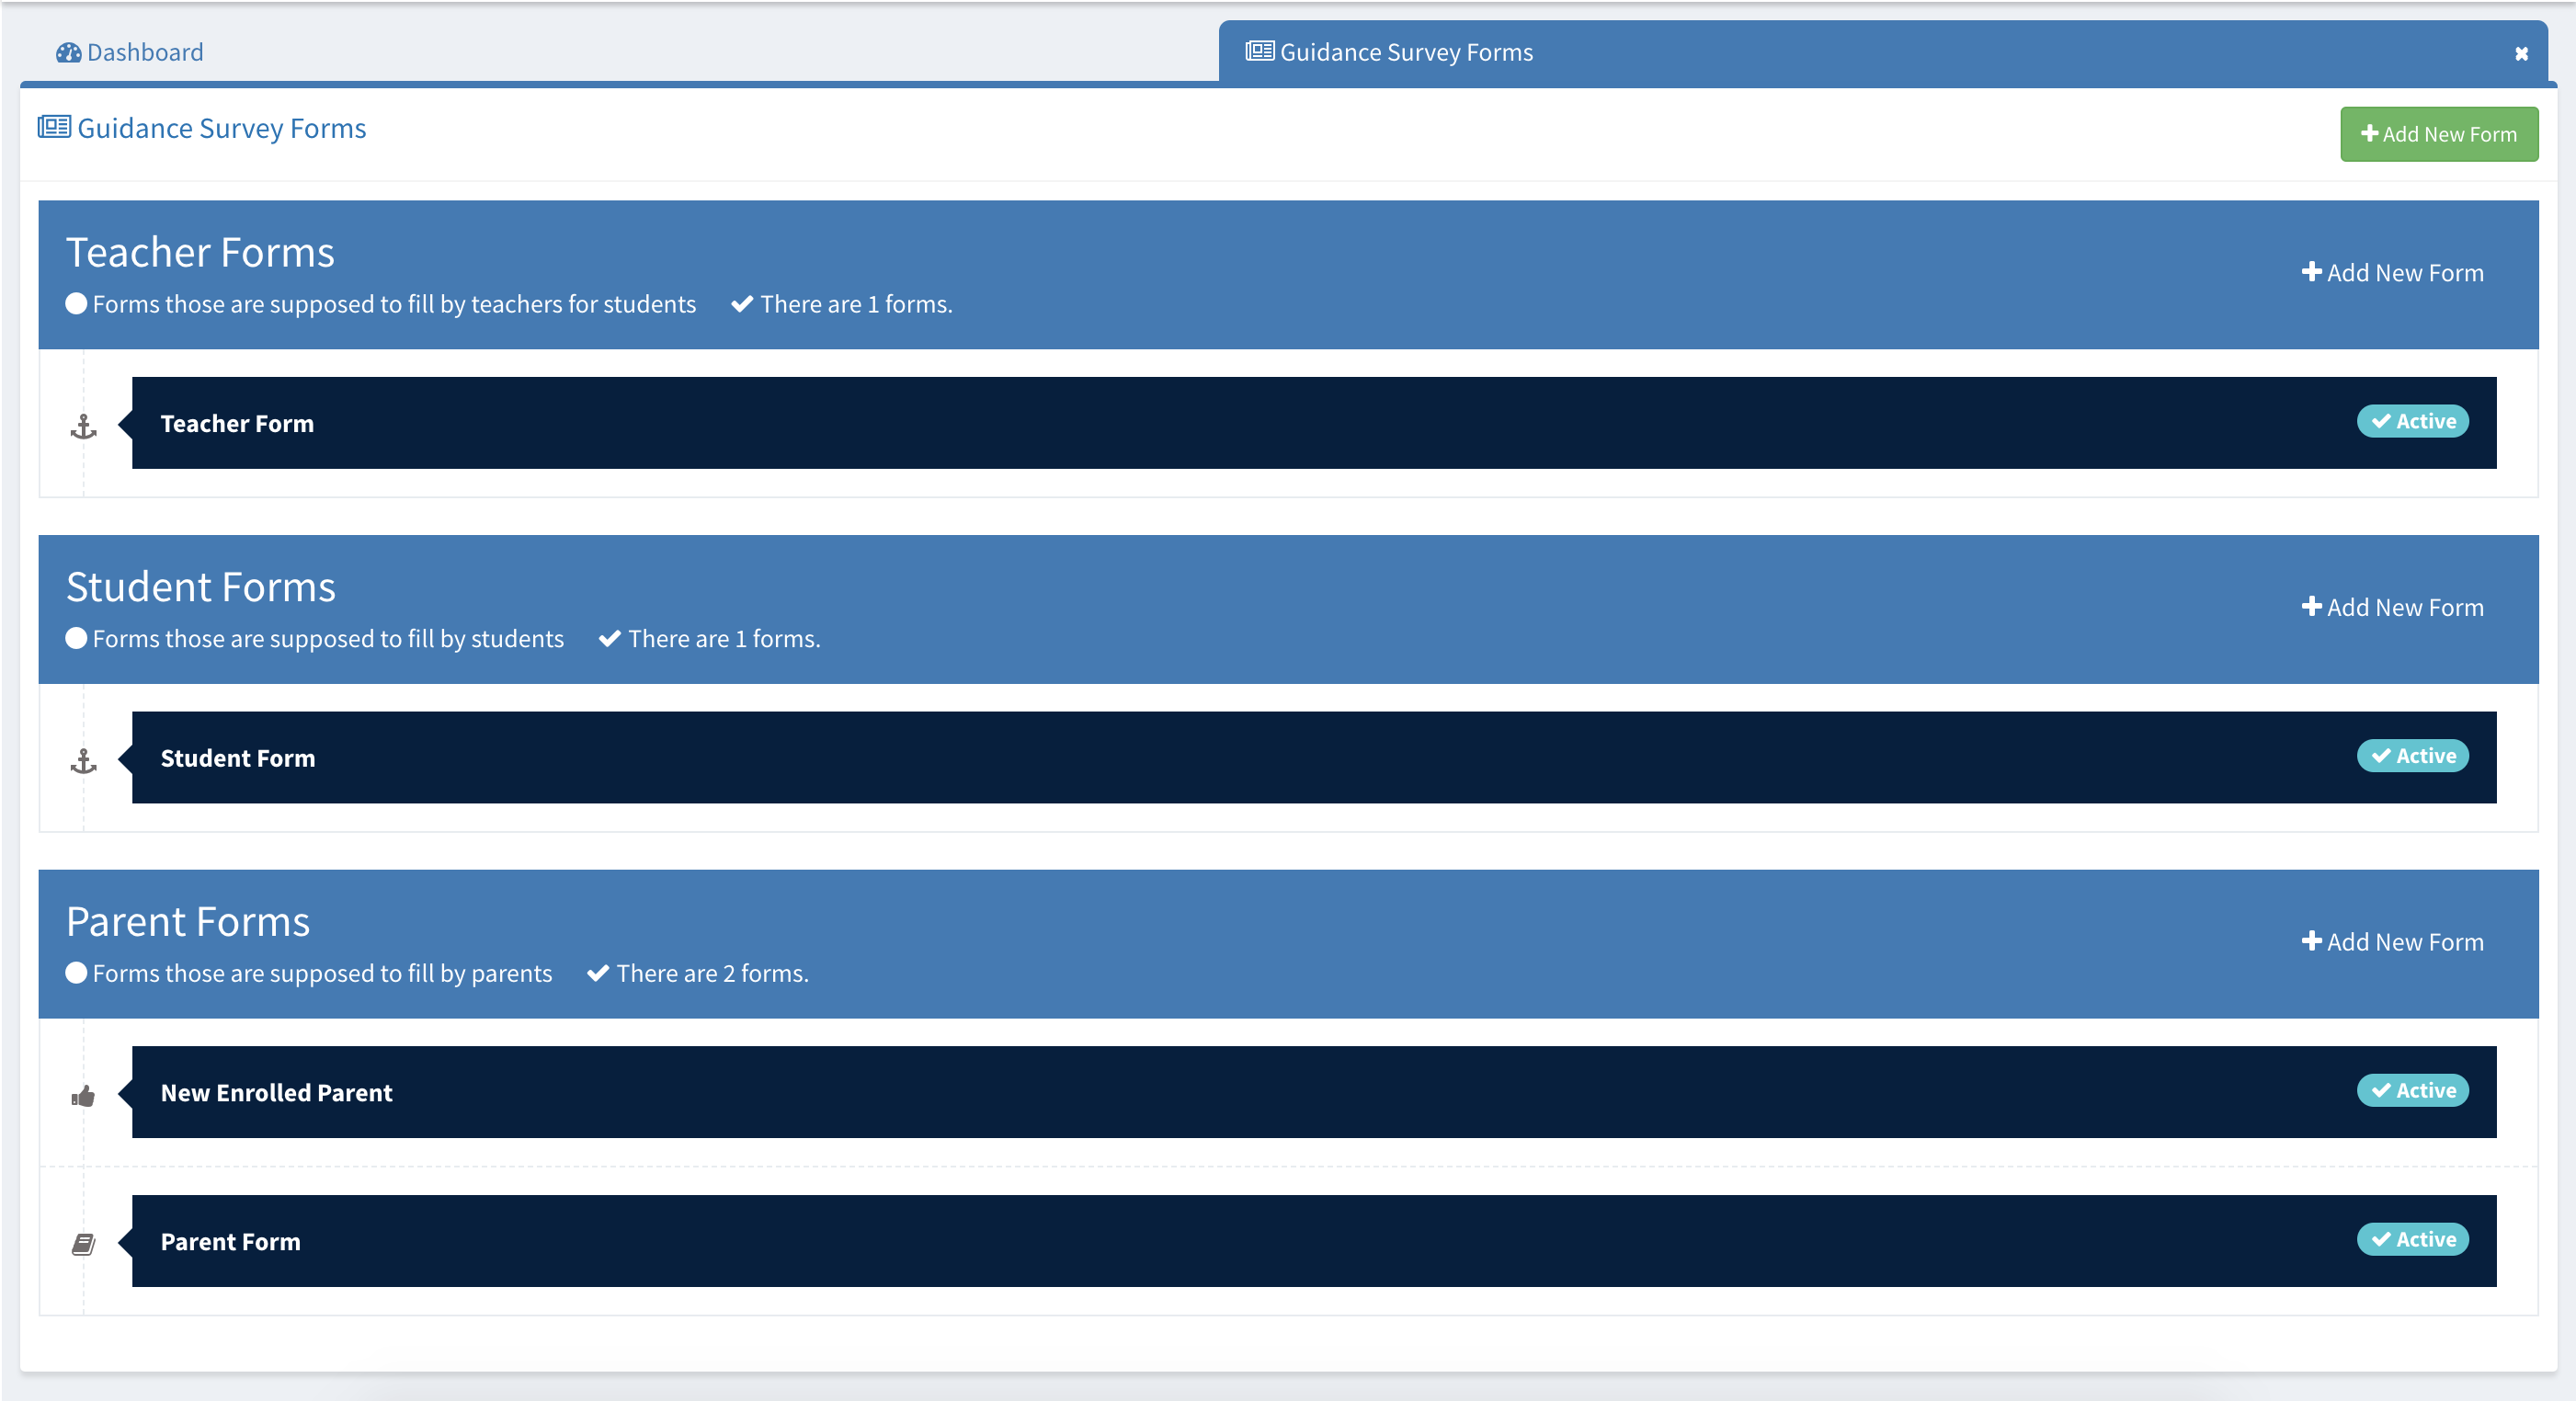The width and height of the screenshot is (2576, 1401).
Task: Click the anchor icon beside Student Form
Action: [x=84, y=761]
